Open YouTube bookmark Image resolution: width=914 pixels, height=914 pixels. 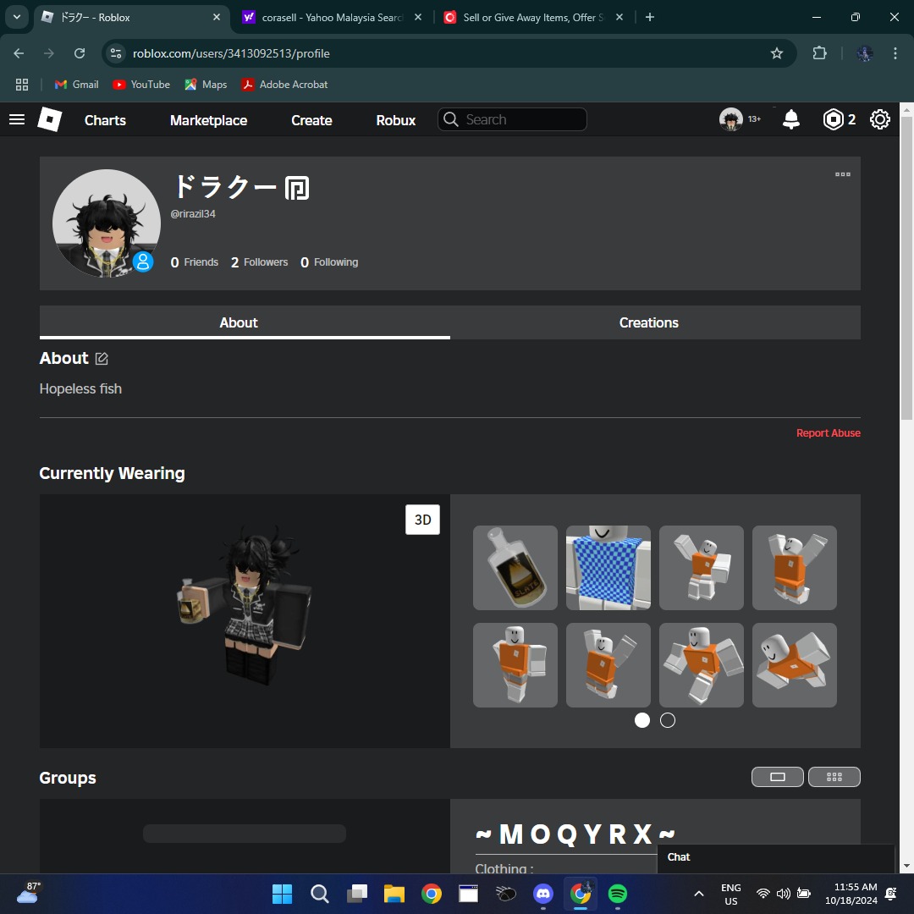click(141, 85)
